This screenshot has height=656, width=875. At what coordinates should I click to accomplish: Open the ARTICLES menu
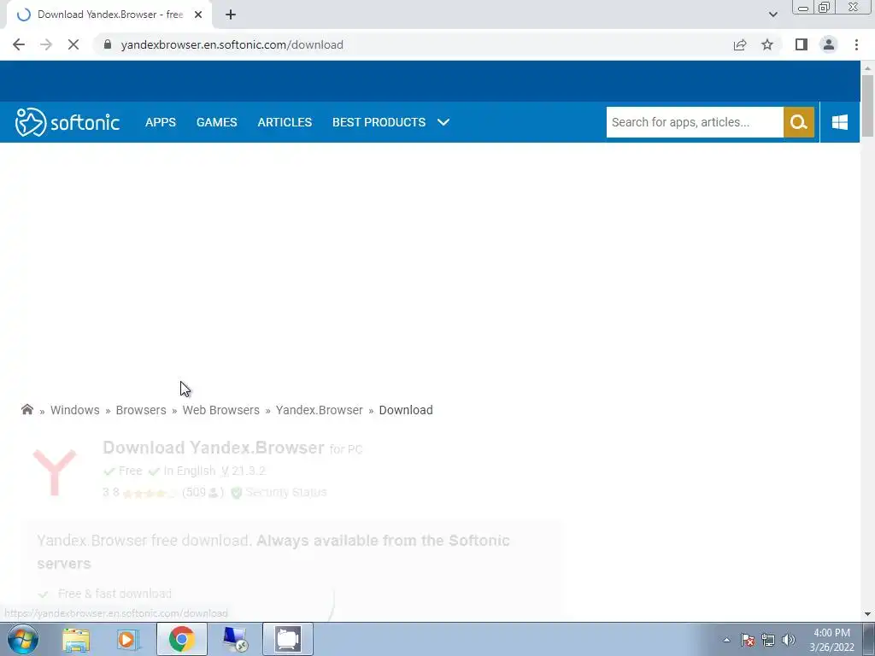pyautogui.click(x=285, y=122)
